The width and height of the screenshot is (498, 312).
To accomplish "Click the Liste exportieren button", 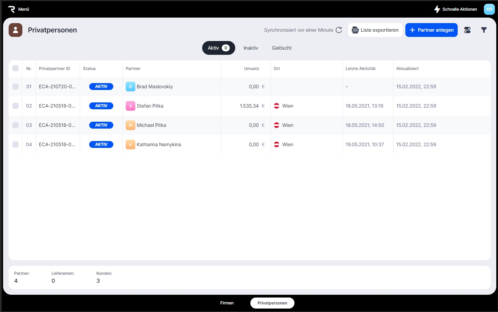I will pyautogui.click(x=375, y=30).
